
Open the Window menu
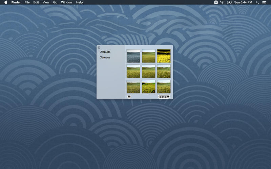click(x=67, y=2)
